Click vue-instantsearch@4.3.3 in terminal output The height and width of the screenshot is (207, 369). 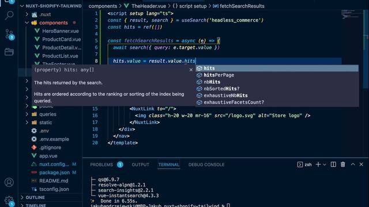(128, 195)
